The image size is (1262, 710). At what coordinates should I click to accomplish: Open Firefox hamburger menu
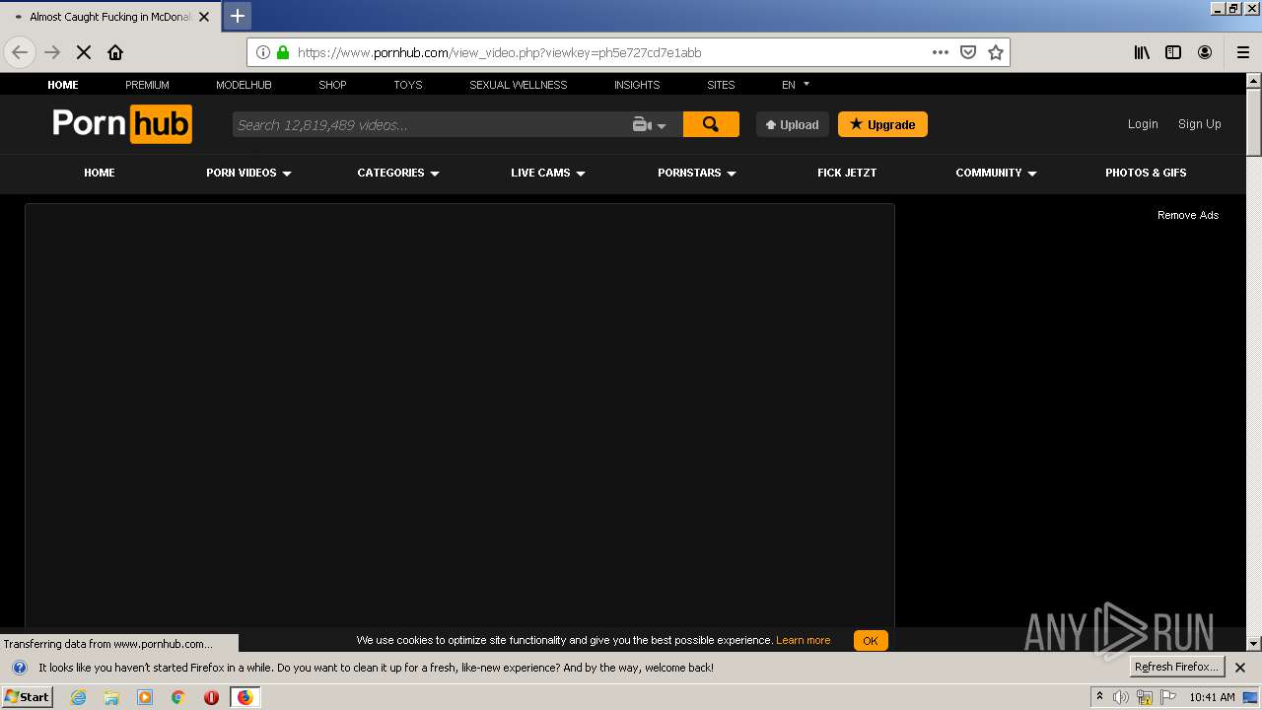click(x=1242, y=52)
